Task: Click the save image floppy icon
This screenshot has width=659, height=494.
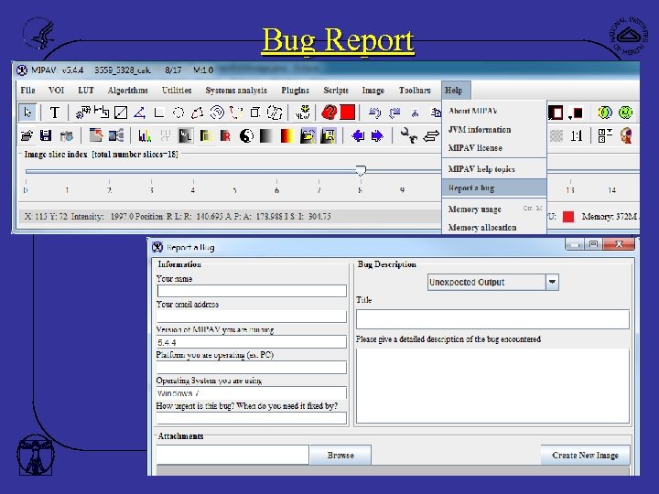Action: pyautogui.click(x=46, y=135)
